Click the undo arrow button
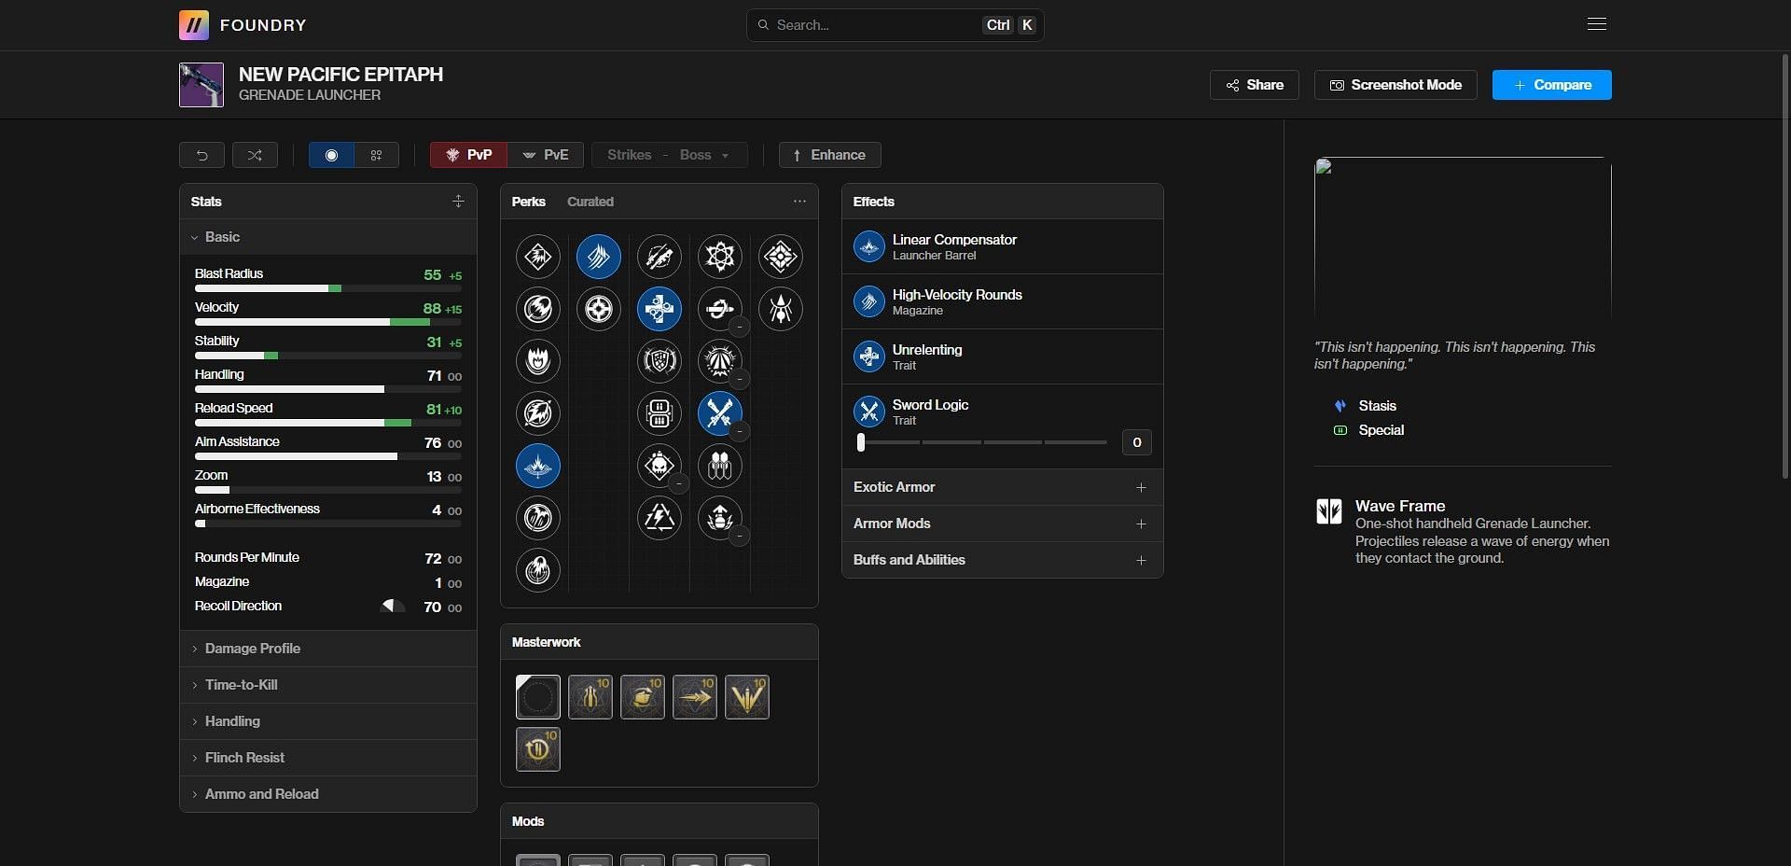1791x866 pixels. click(x=201, y=155)
